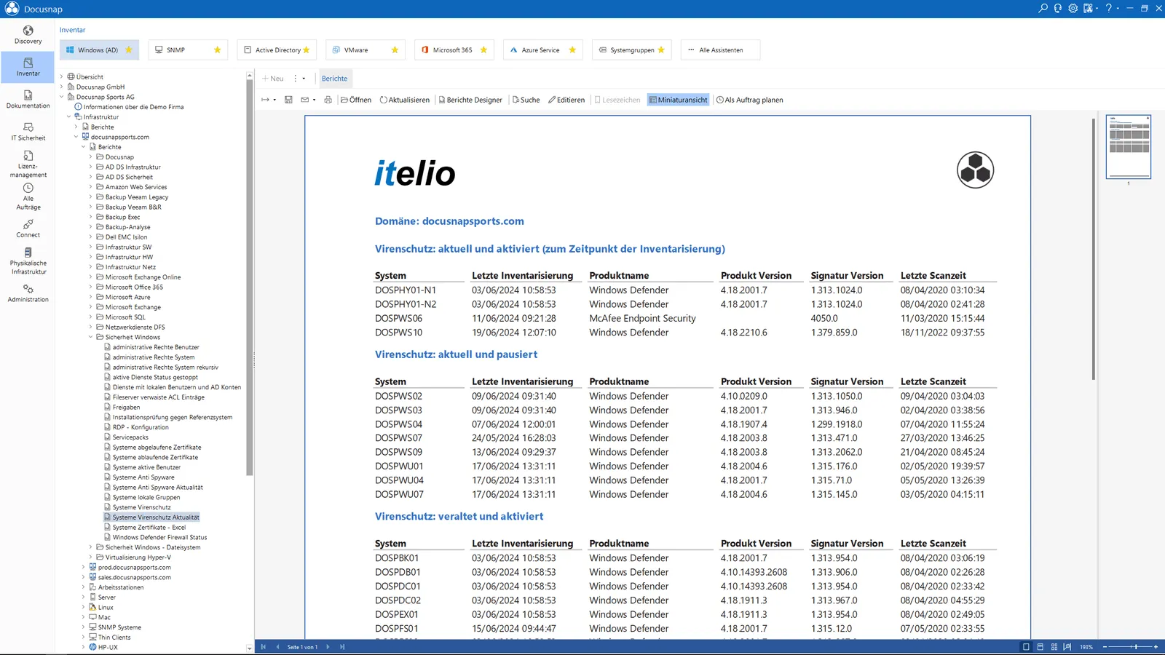The height and width of the screenshot is (655, 1165).
Task: Open the Berichte Designer
Action: (x=470, y=100)
